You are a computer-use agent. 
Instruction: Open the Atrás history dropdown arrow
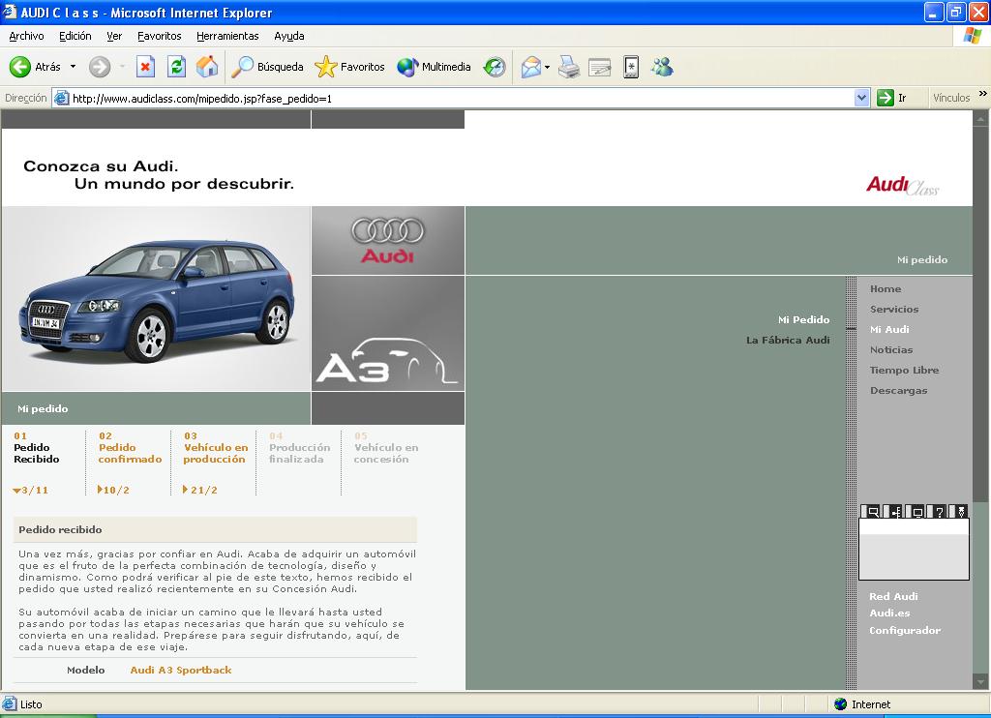pyautogui.click(x=74, y=67)
